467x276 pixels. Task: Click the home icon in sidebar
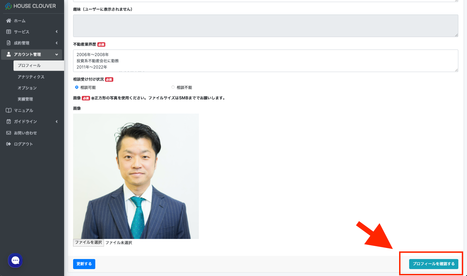[9, 21]
